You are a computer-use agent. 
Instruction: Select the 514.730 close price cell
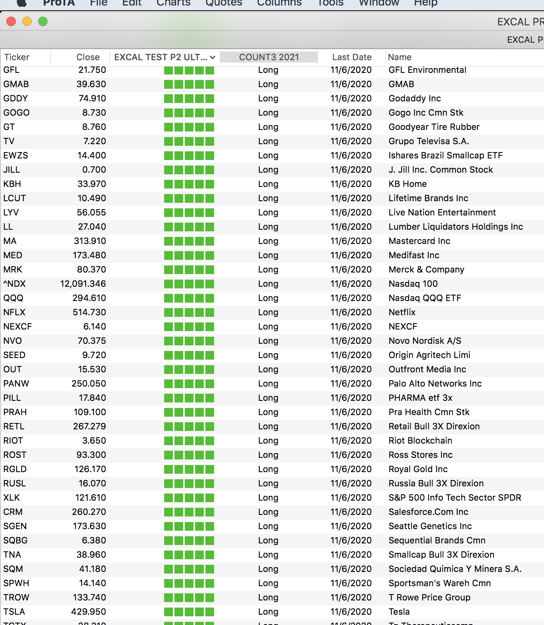(x=89, y=312)
